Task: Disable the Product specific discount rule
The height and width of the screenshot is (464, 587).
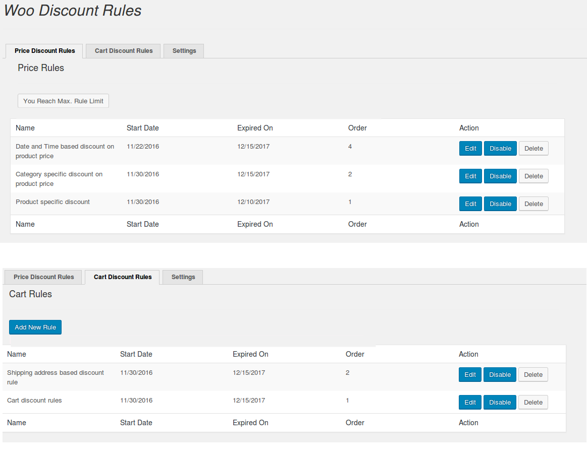Action: tap(500, 204)
